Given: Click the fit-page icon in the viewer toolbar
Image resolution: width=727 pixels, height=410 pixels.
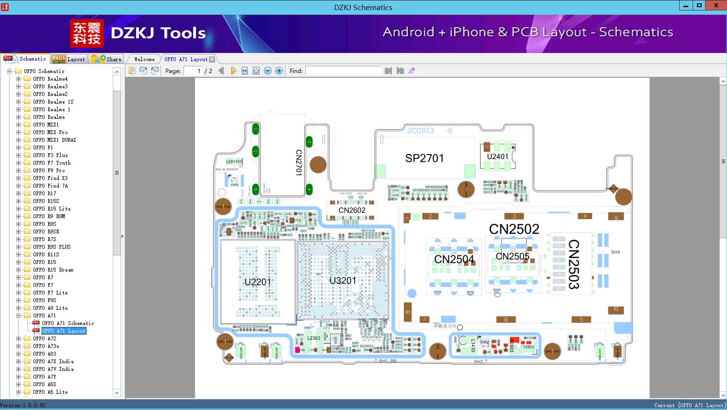Looking at the screenshot, I should [x=256, y=71].
